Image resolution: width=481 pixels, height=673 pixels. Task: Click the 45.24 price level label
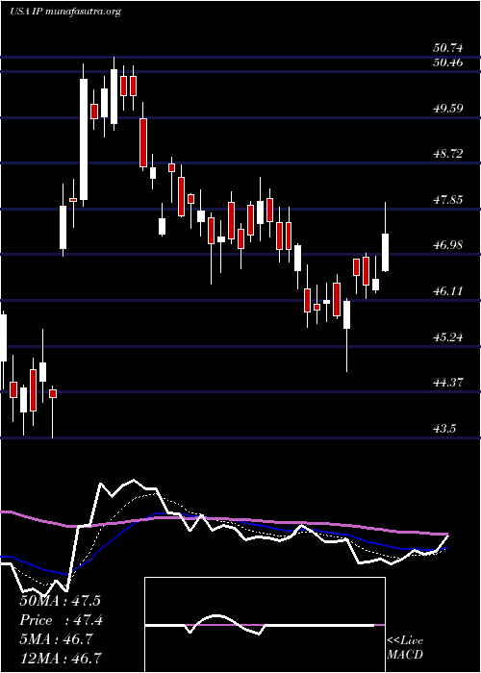pos(447,336)
